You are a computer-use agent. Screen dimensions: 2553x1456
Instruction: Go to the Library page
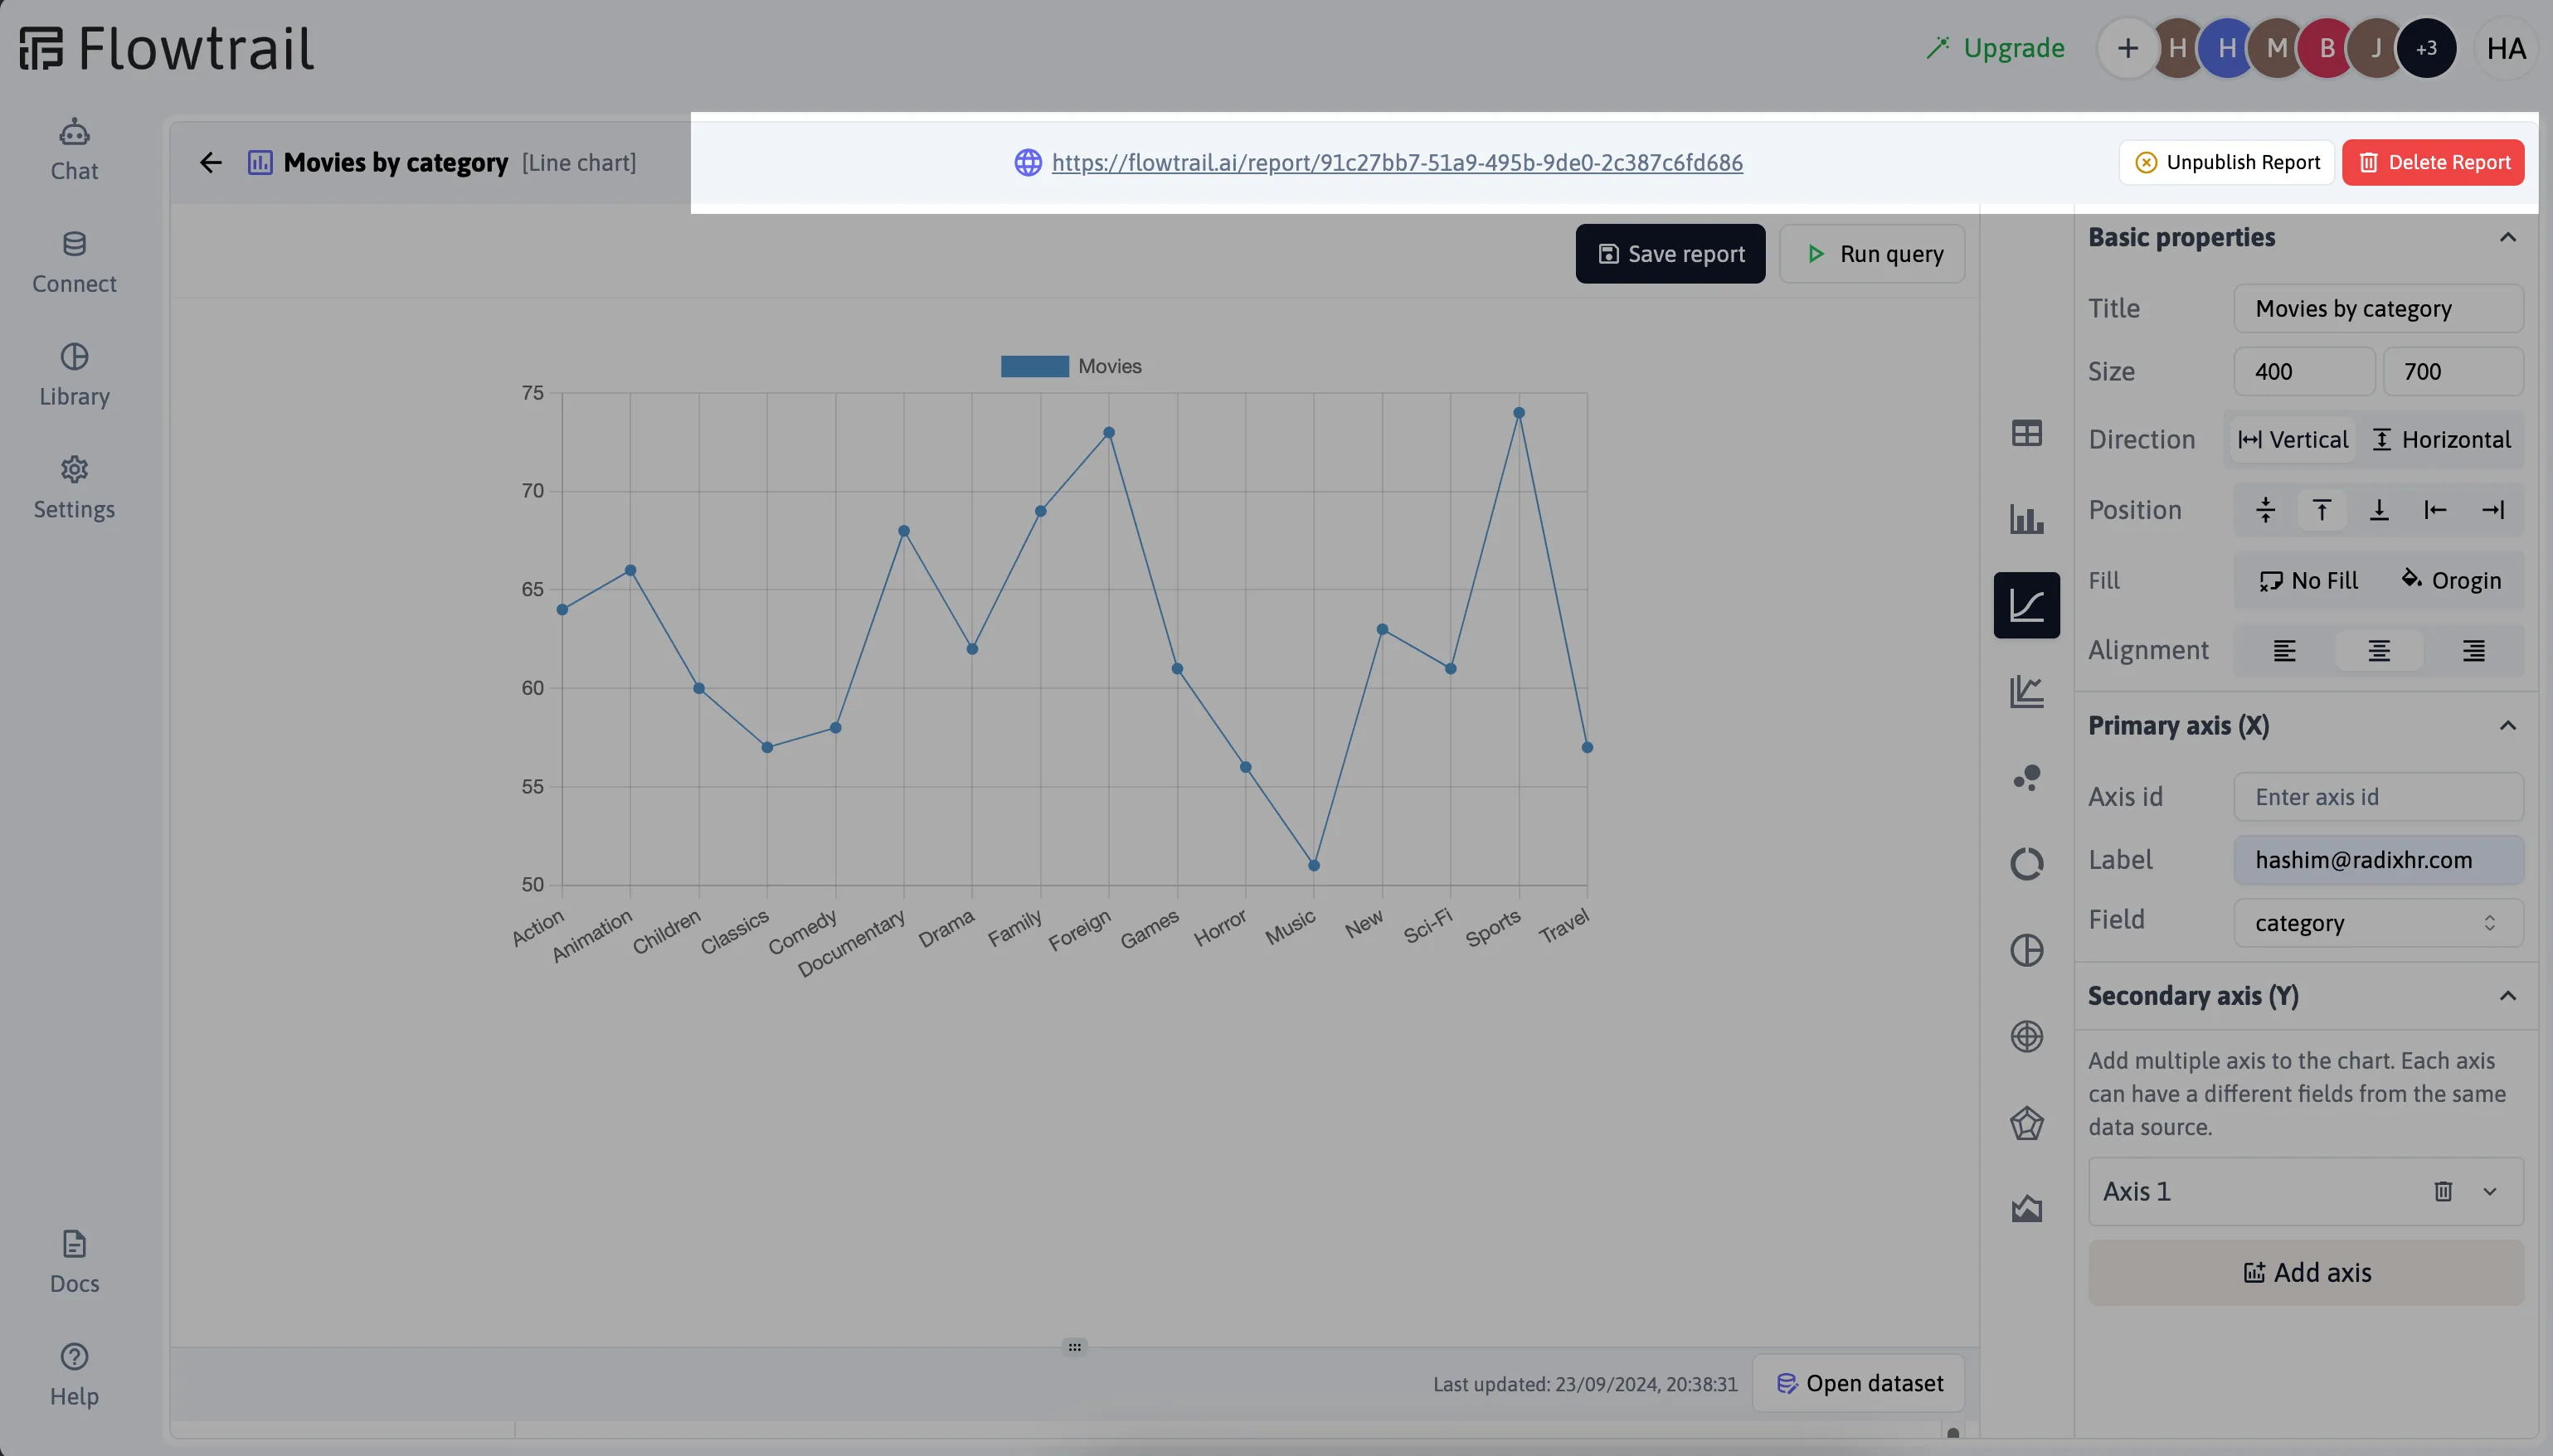[x=74, y=376]
